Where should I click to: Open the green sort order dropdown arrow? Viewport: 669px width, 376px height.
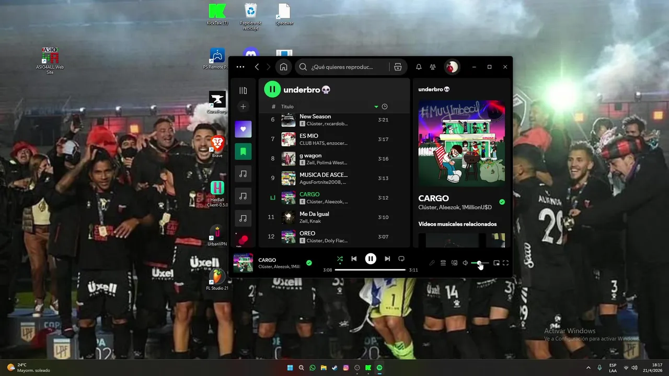(376, 107)
